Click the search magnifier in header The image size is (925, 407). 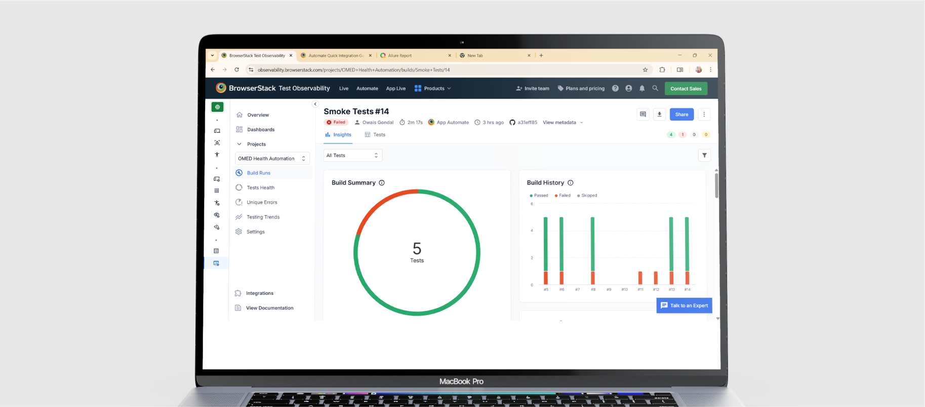655,88
